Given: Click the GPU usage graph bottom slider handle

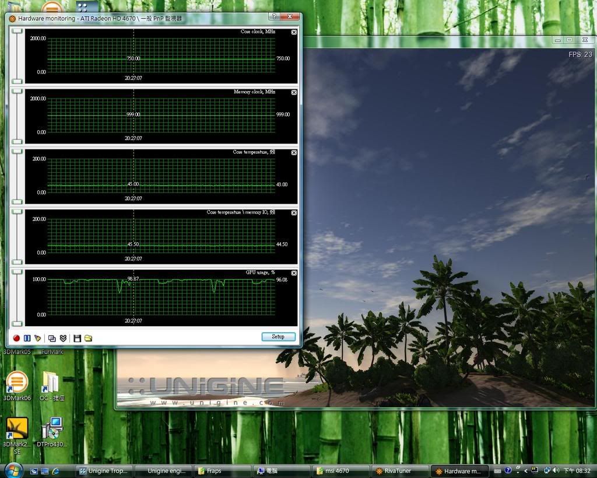Looking at the screenshot, I should (x=17, y=324).
